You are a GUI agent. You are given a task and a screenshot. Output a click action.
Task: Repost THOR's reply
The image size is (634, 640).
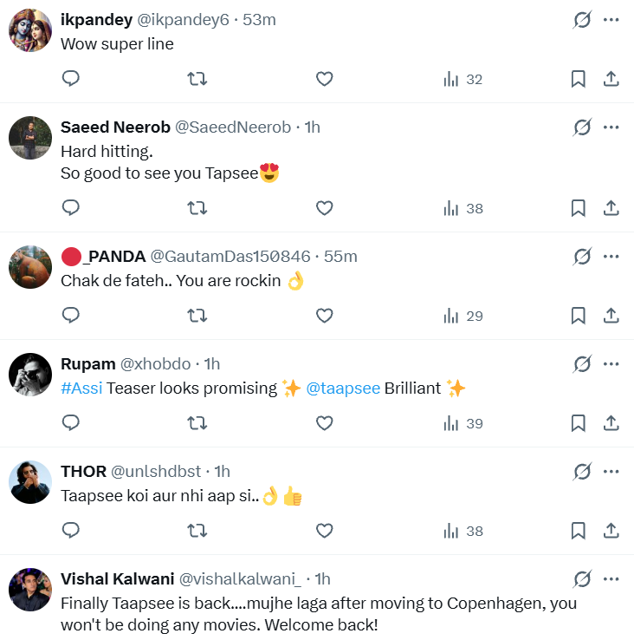[197, 531]
